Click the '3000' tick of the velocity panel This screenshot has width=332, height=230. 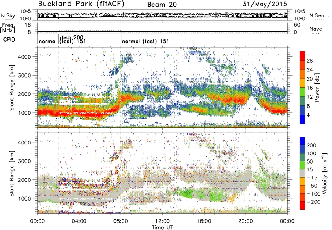pos(24,161)
